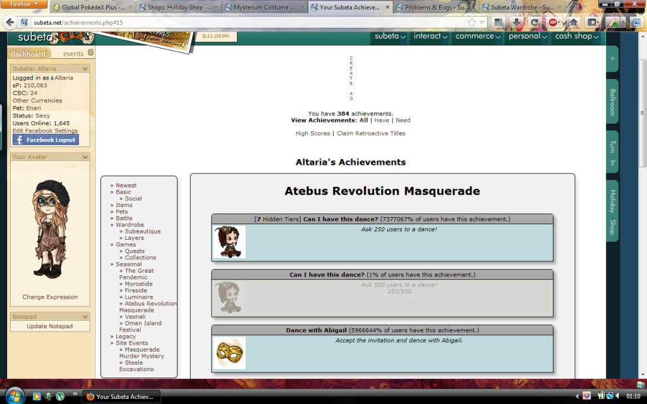Open the commerce dropdown menu
This screenshot has height=404, width=647.
[478, 37]
